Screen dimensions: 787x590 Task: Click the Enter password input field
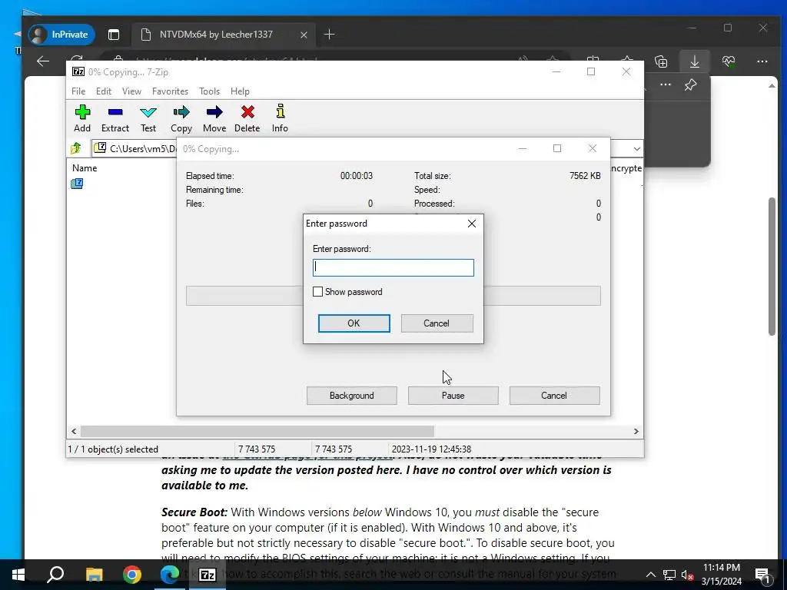tap(393, 268)
